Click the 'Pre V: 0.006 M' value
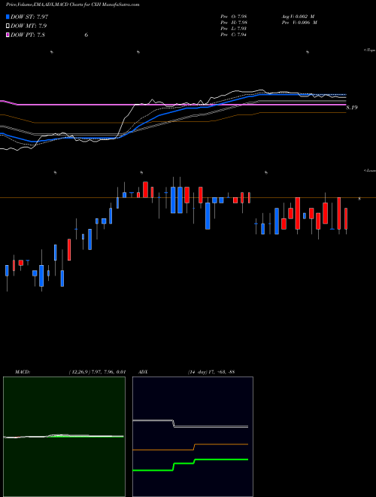Image resolution: width=376 pixels, height=497 pixels. point(300,23)
